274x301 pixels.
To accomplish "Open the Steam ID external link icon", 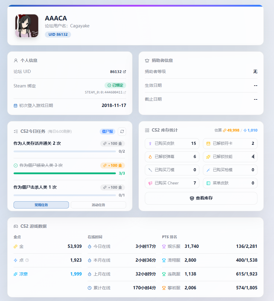I will click(125, 93).
